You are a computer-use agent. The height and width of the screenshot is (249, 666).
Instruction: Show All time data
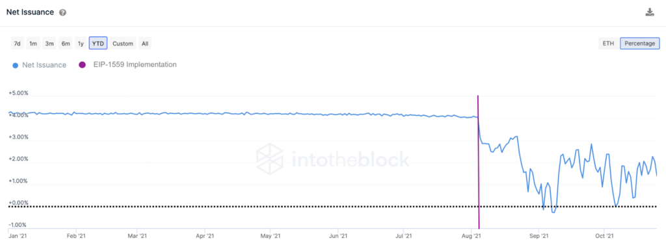145,44
